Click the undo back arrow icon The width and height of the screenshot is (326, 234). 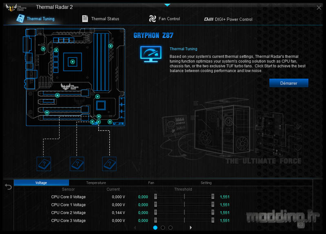(8, 187)
